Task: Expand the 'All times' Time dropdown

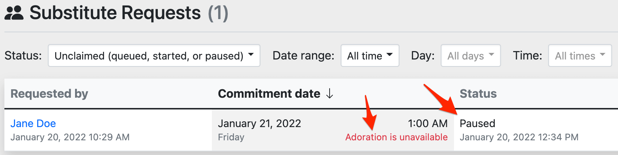Action: [580, 56]
